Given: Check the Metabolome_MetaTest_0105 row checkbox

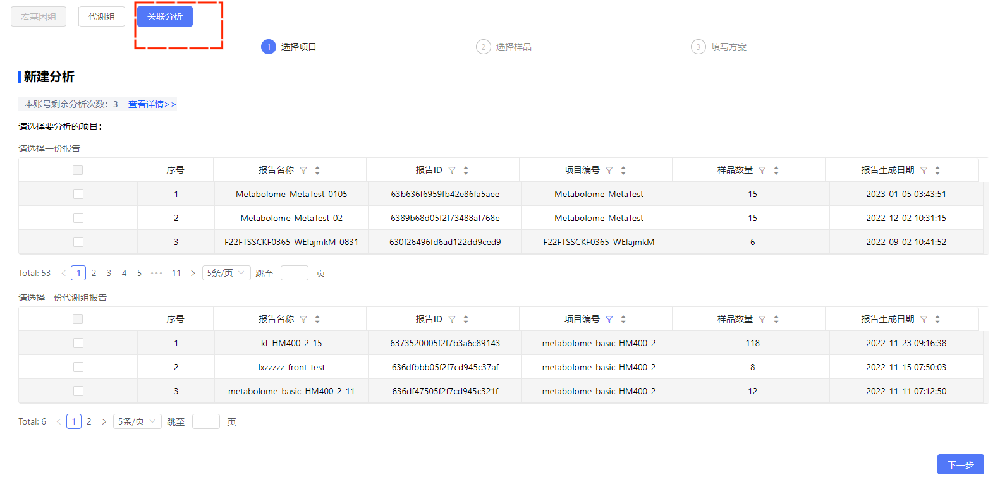Looking at the screenshot, I should click(x=78, y=194).
